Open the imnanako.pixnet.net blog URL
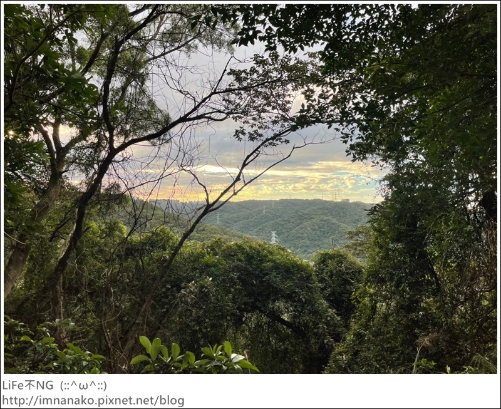This screenshot has height=409, width=501. click(93, 400)
